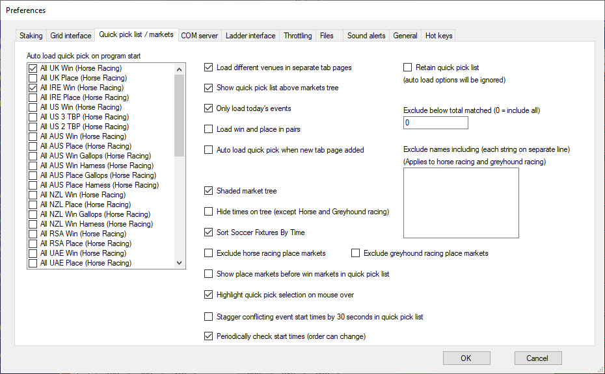Tick All UAE Place (Horse Racing)

pos(33,263)
